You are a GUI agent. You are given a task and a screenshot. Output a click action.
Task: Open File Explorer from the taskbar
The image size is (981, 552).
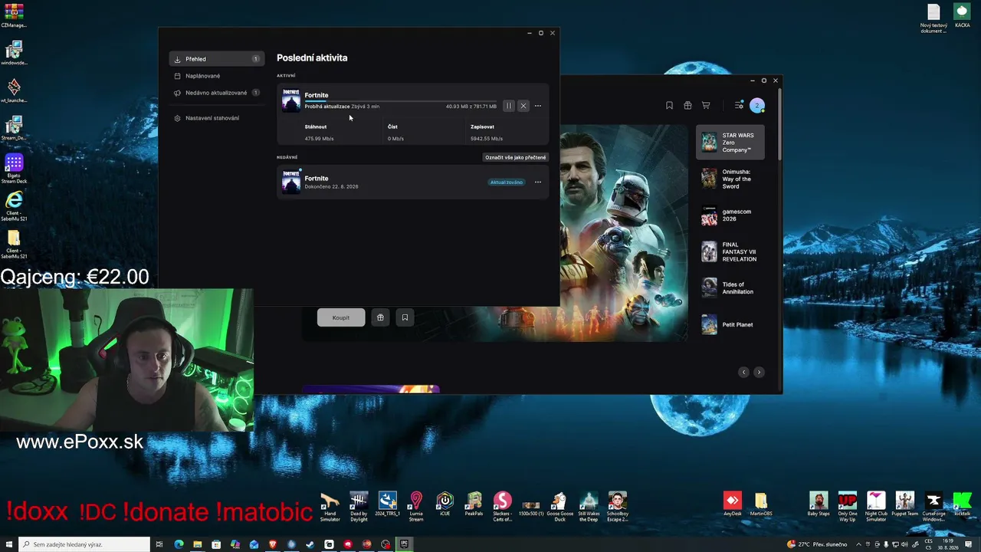198,544
